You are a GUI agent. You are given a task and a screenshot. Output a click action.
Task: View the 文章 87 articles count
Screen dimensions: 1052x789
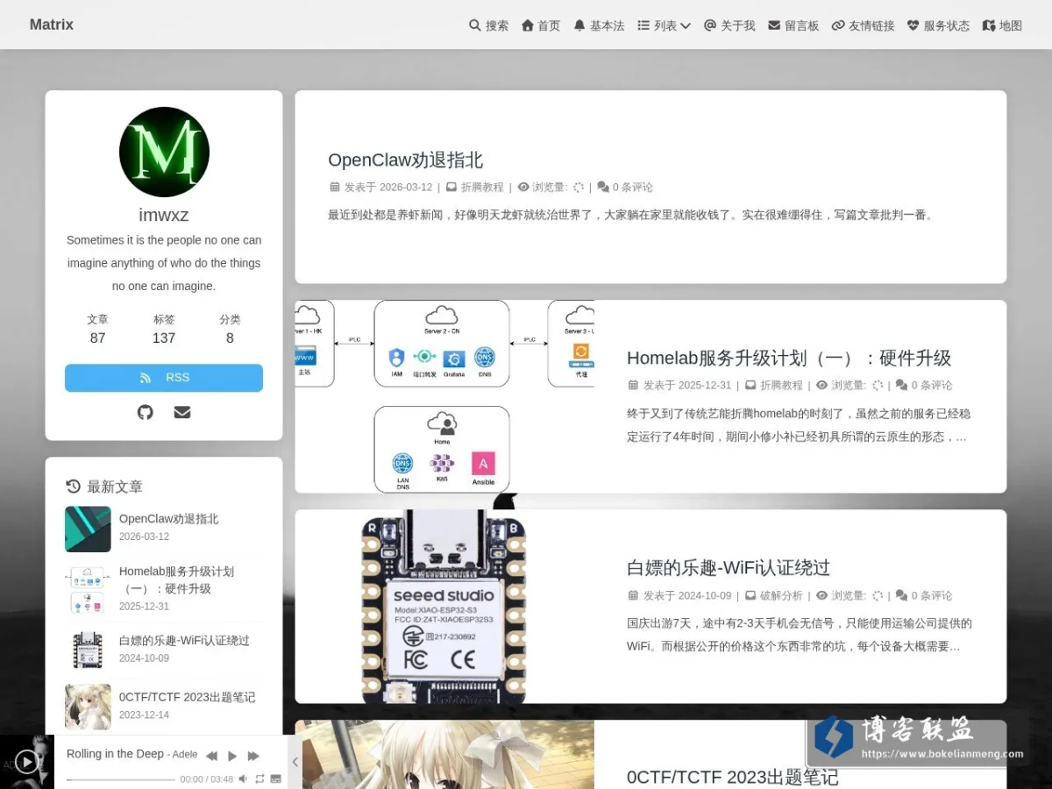[97, 330]
